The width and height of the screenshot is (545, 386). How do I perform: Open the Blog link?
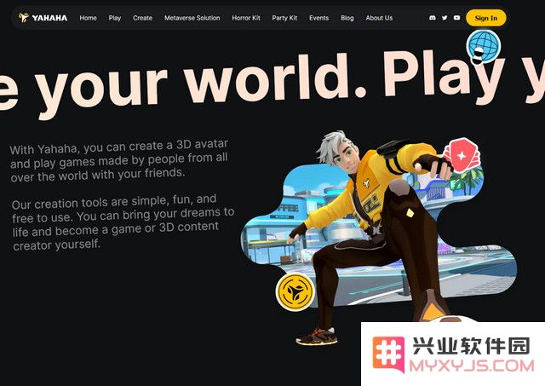point(347,18)
